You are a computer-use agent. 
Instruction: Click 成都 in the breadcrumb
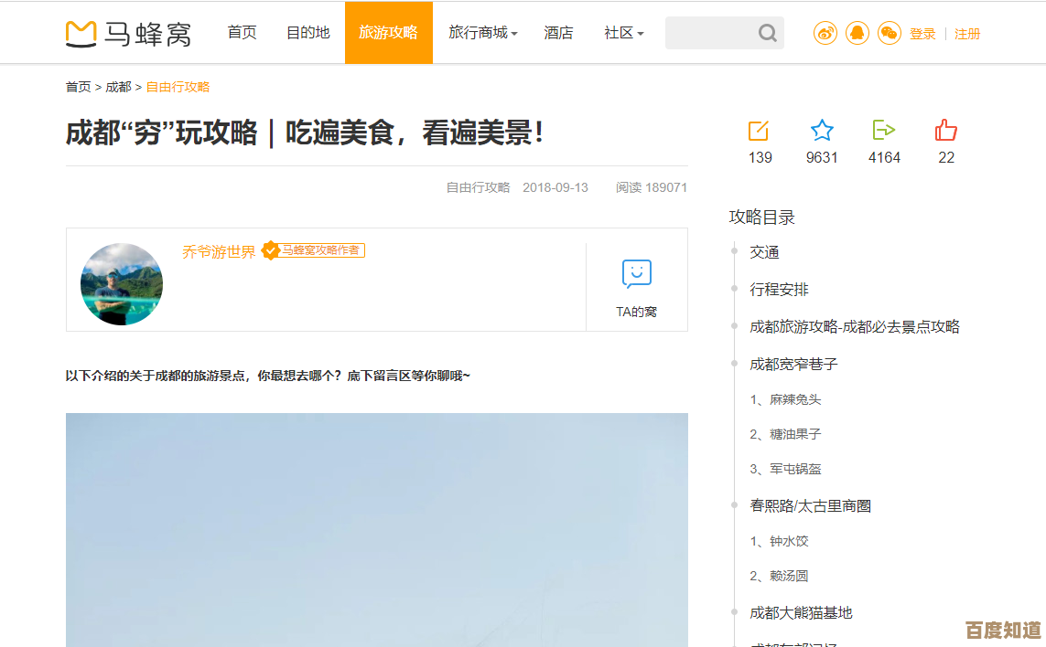[118, 87]
